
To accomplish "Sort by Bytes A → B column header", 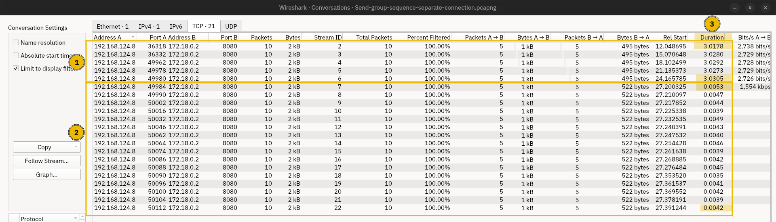I will pos(527,37).
